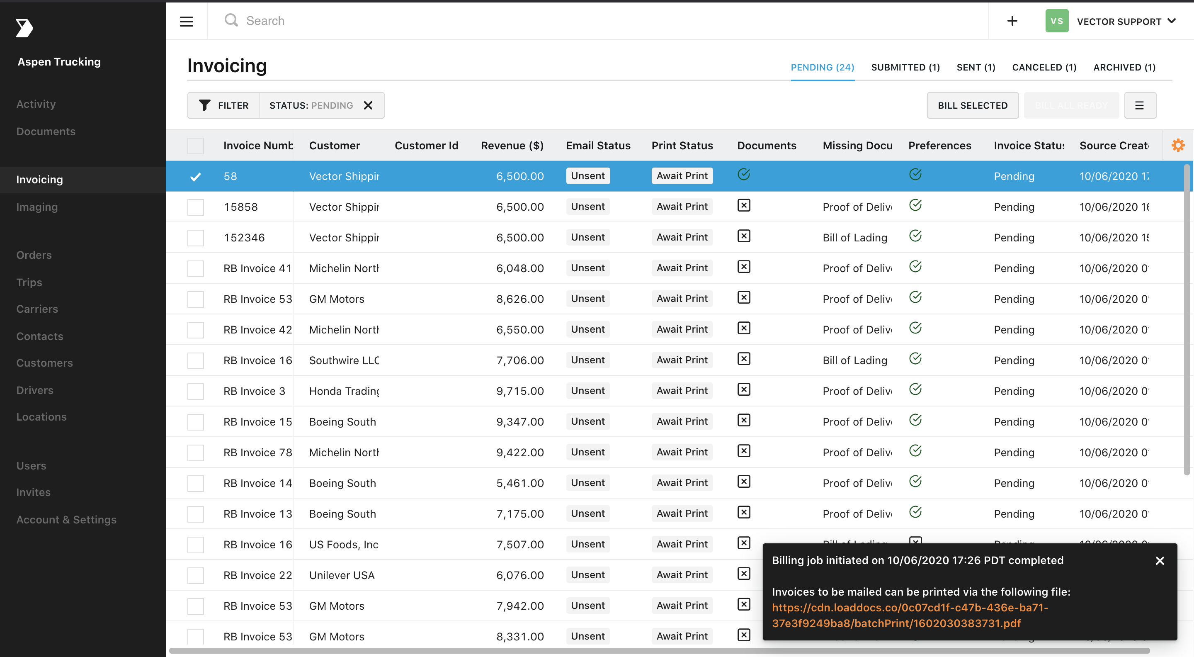Viewport: 1194px width, 657px height.
Task: Sort by Customer column header
Action: 334,146
